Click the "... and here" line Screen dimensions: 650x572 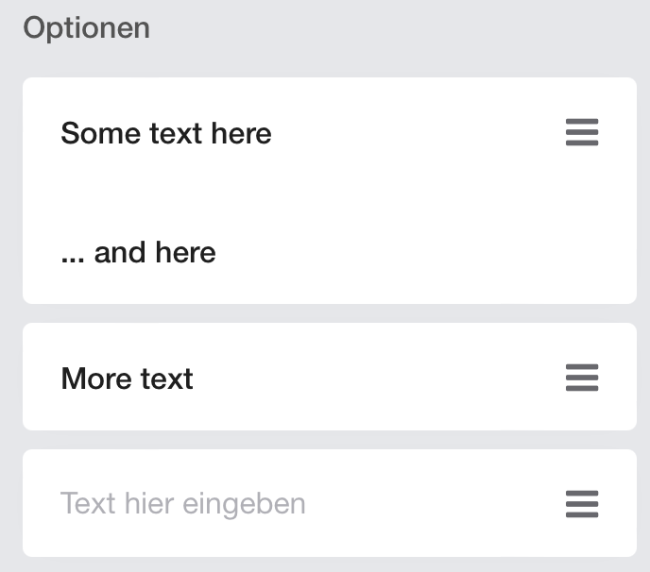[x=138, y=252]
